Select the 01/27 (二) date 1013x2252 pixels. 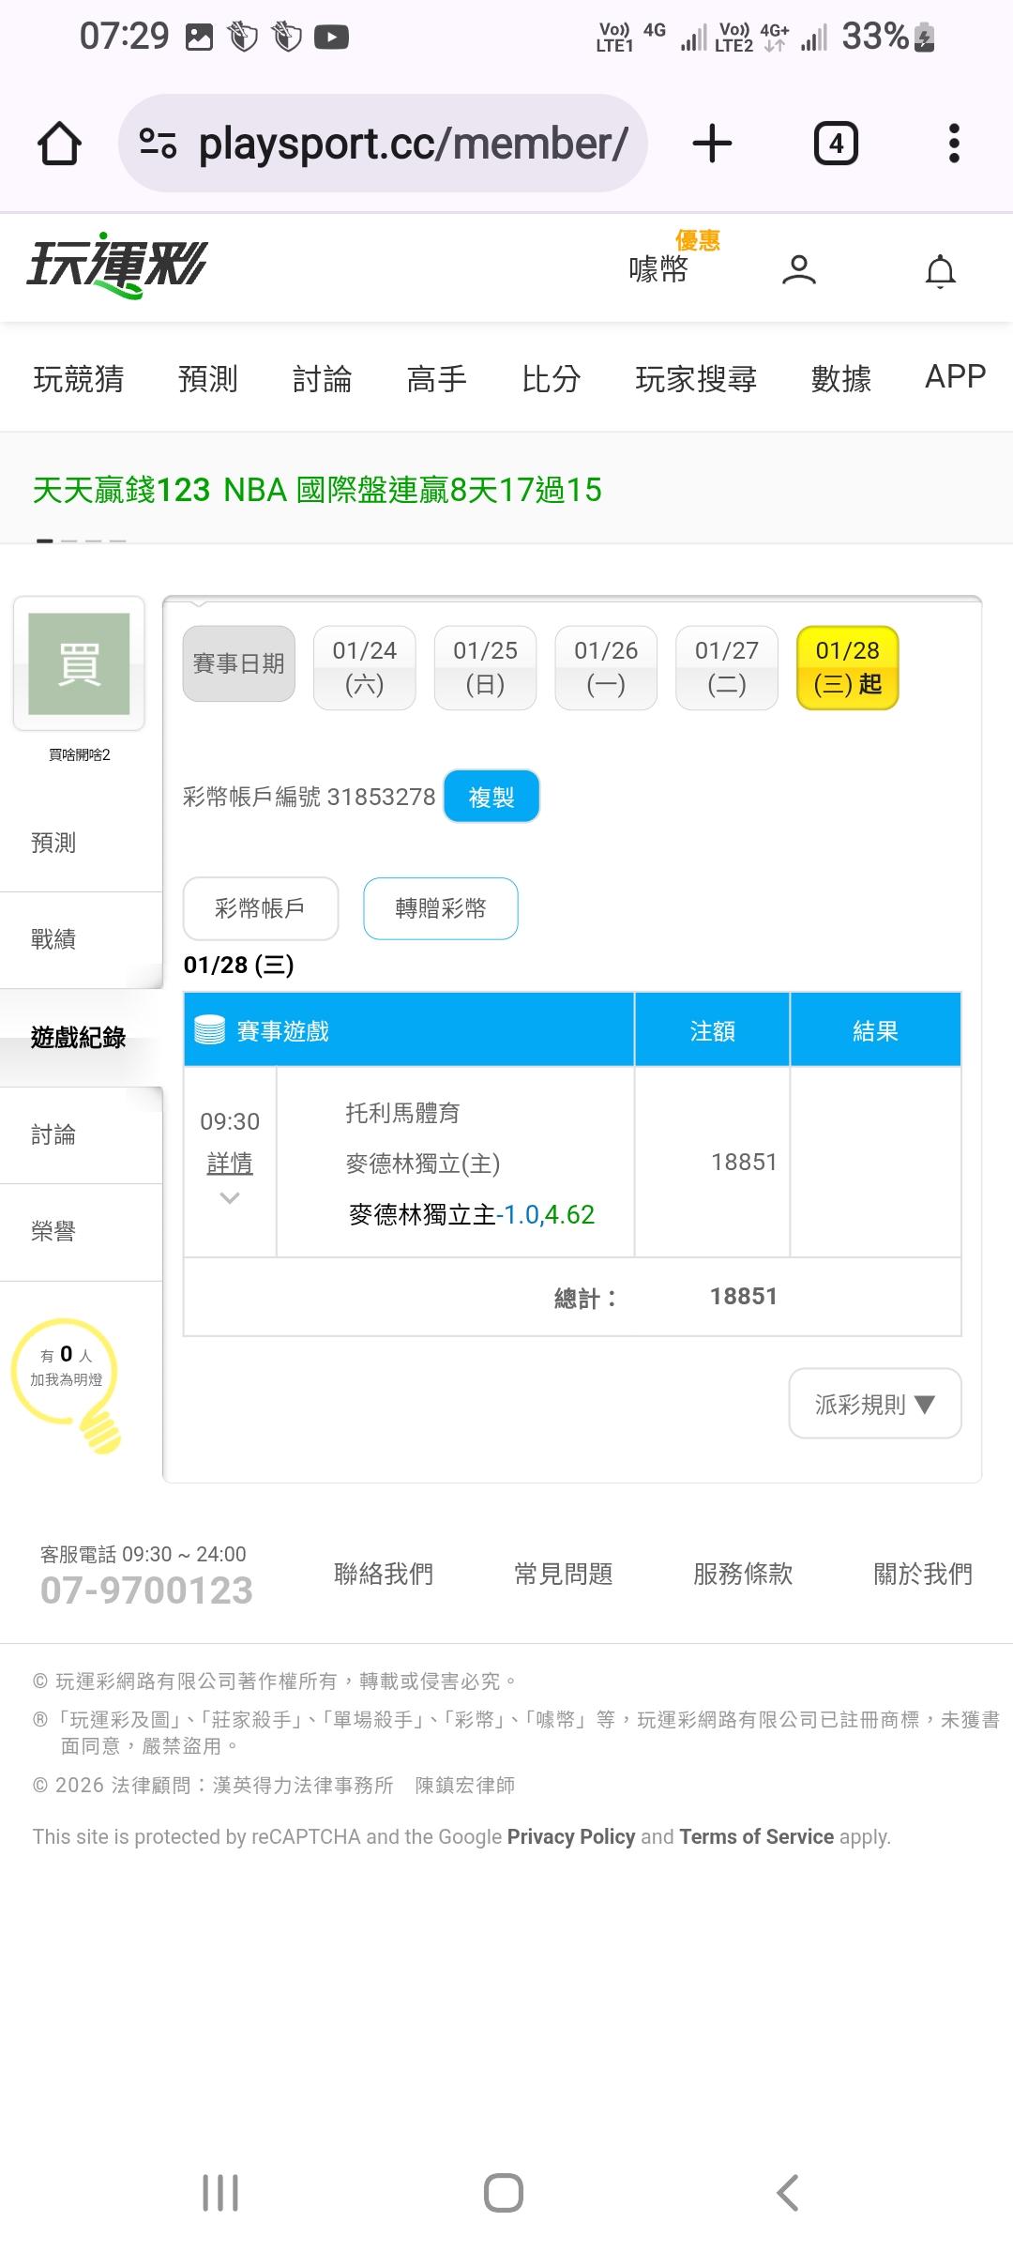(727, 667)
